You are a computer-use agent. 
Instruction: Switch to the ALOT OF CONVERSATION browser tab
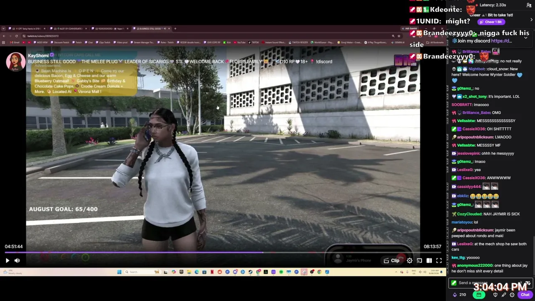coord(68,29)
